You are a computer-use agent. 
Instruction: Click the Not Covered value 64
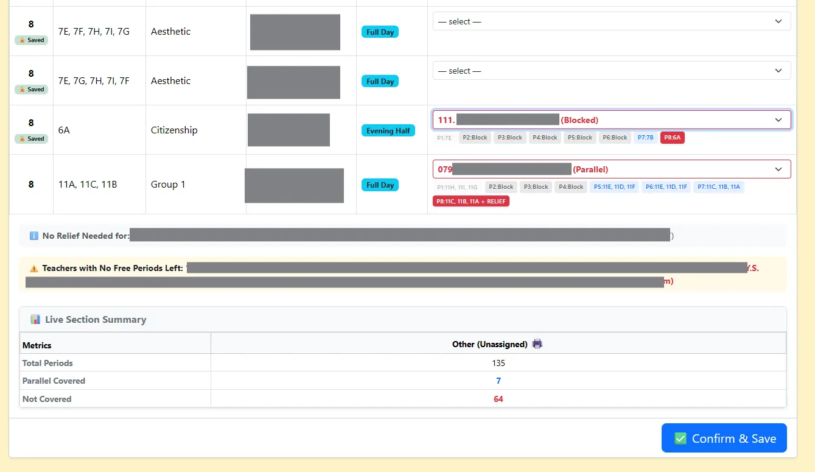[498, 399]
